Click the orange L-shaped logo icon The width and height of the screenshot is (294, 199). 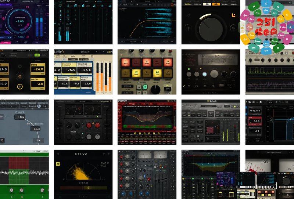pyautogui.click(x=233, y=15)
